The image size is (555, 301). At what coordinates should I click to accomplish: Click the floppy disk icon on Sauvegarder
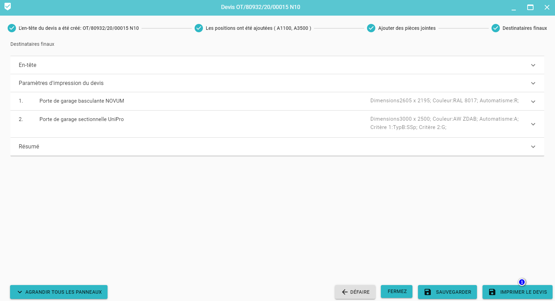(428, 292)
